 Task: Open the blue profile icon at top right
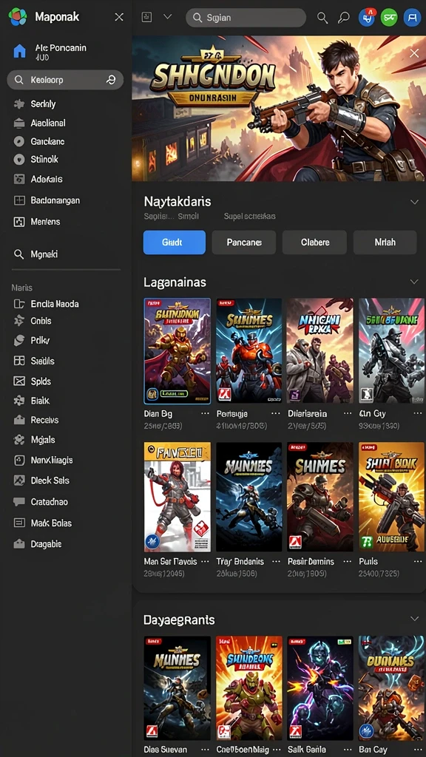[412, 18]
